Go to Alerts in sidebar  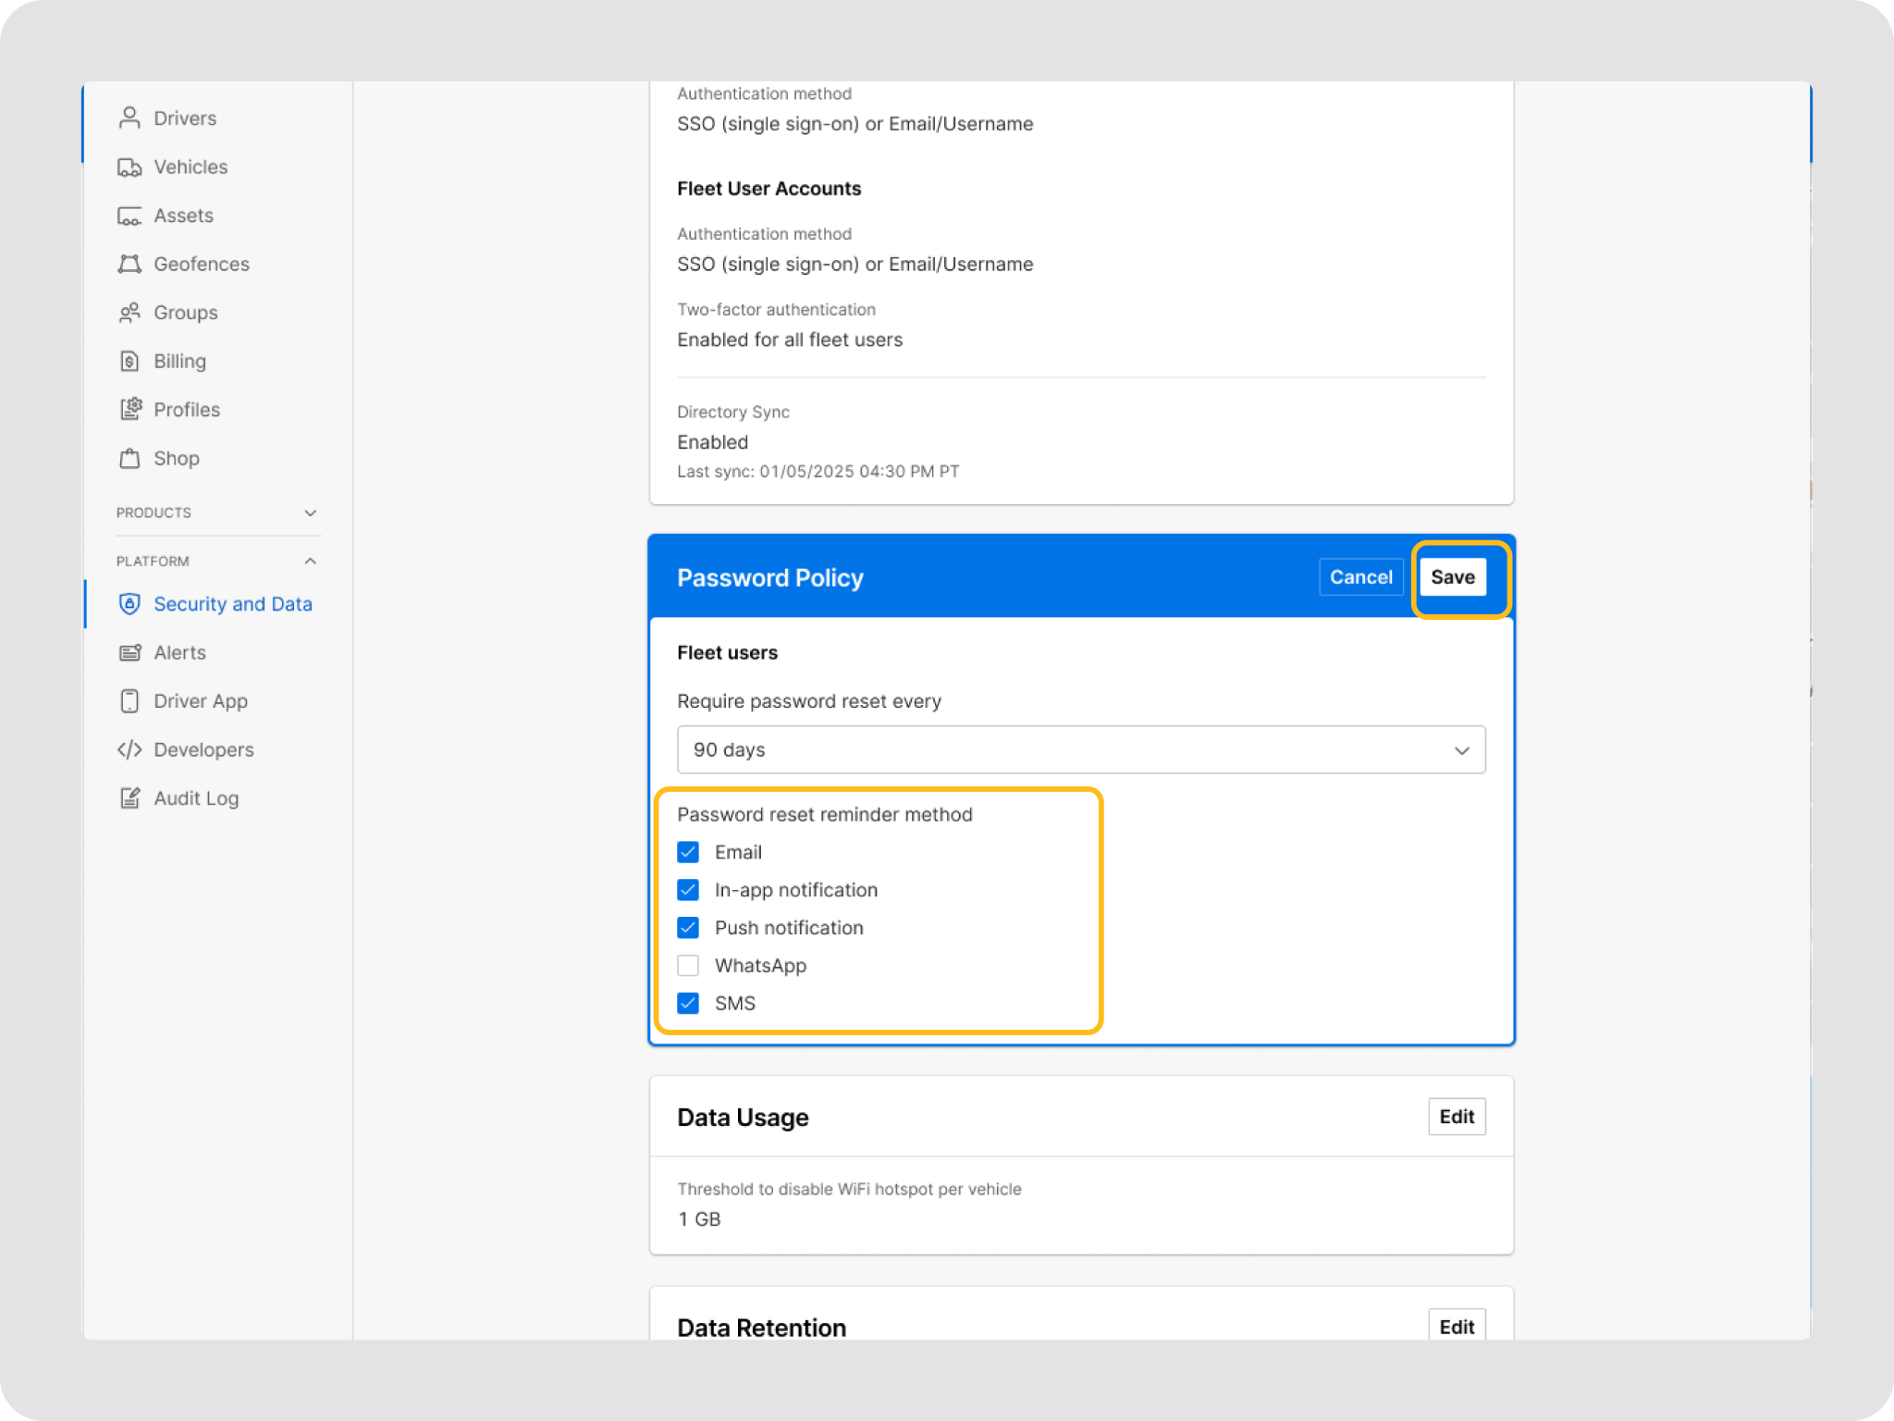coord(179,652)
